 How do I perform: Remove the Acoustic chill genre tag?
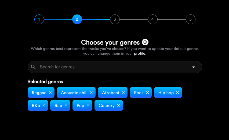click(x=91, y=93)
